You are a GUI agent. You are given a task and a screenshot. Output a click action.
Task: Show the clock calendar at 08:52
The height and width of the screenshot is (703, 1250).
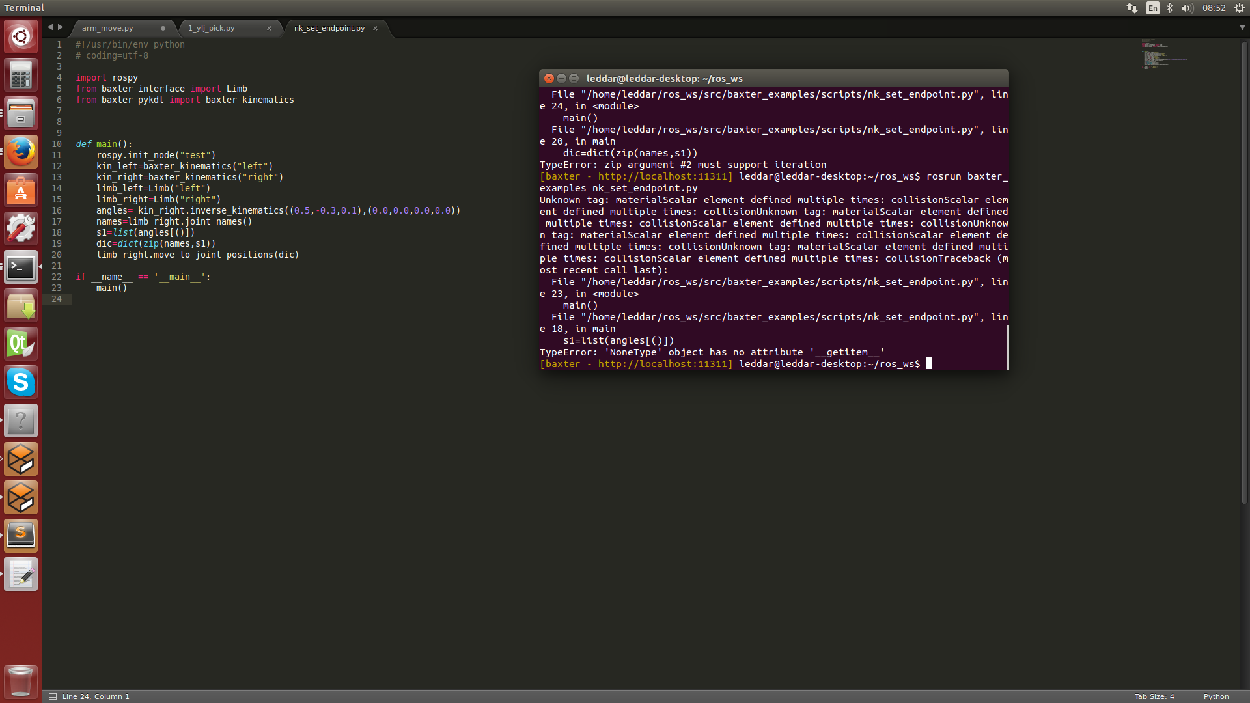[x=1214, y=8]
